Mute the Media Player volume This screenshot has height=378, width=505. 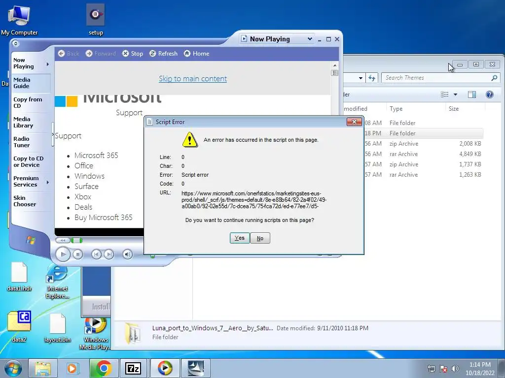128,254
